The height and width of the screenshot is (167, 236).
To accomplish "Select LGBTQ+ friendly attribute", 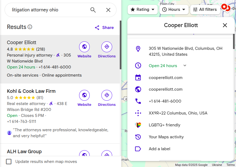I will (164, 125).
